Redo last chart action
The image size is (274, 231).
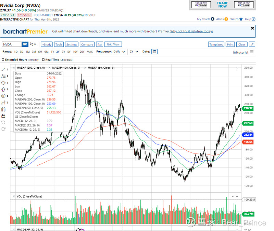(x=3, y=129)
